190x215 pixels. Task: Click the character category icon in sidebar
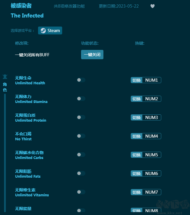tap(5, 77)
